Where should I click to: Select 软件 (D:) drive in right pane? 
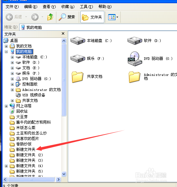144,41
